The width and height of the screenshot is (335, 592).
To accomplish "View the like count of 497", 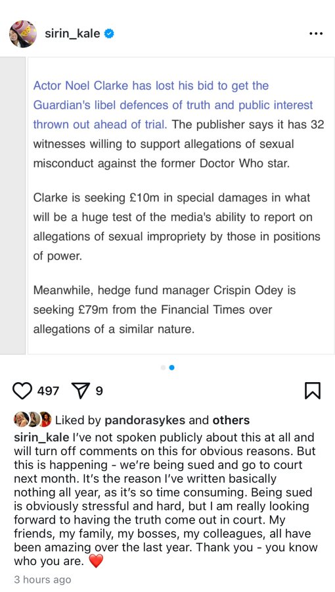I will [x=48, y=391].
